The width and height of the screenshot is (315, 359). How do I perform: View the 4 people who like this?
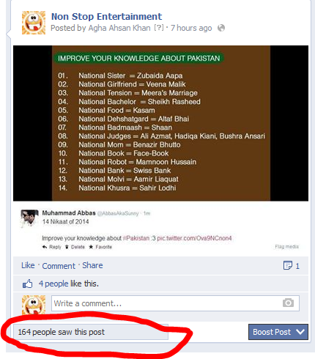(x=53, y=284)
